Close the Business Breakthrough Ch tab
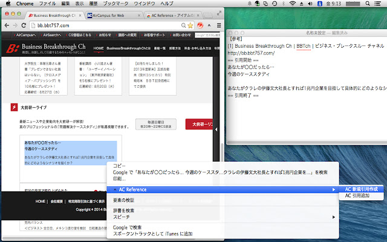Viewport: 387px width, 242px height. tap(80, 15)
